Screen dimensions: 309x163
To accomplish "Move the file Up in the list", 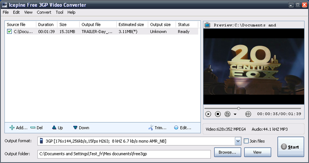I will [57, 128].
